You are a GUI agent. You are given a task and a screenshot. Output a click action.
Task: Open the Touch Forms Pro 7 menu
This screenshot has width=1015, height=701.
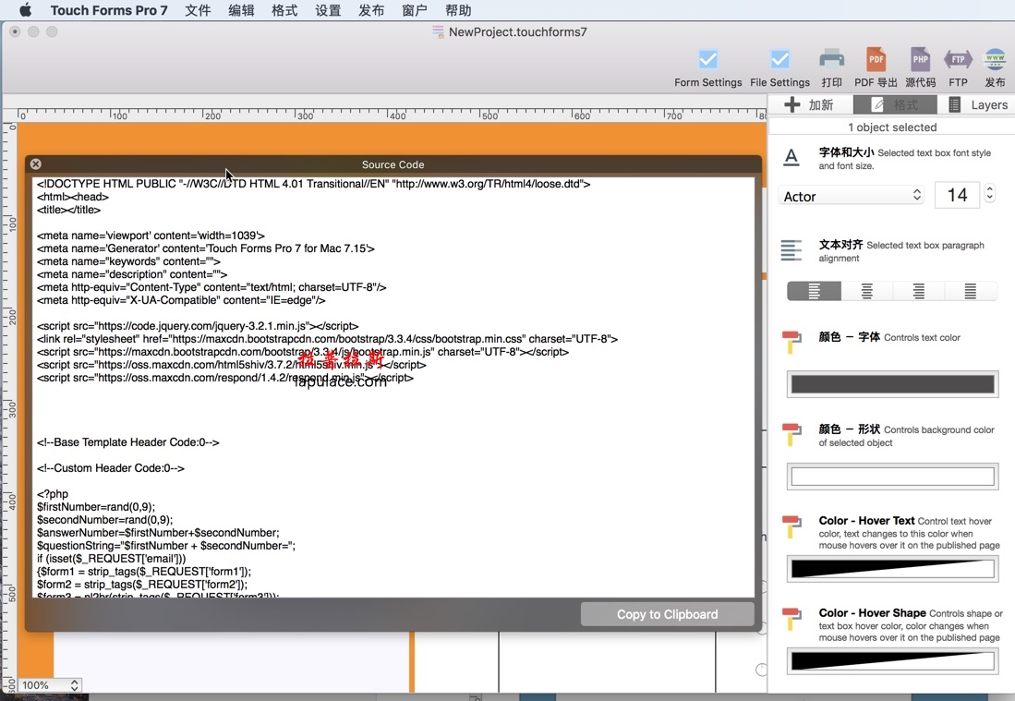(109, 10)
